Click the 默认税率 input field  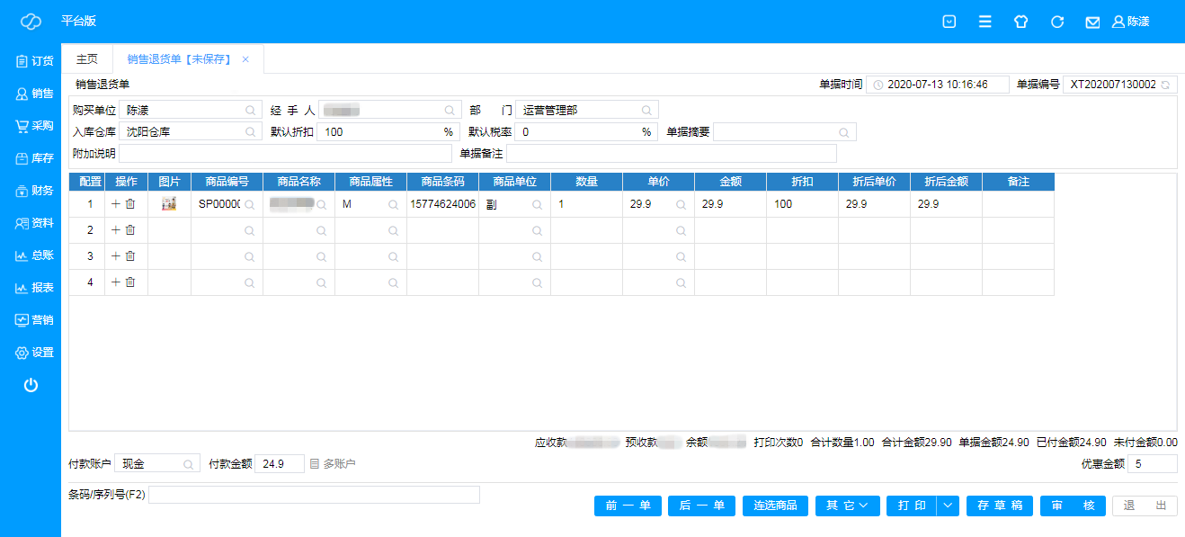click(x=586, y=131)
